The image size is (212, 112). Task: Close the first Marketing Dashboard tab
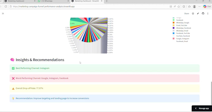click(35, 1)
